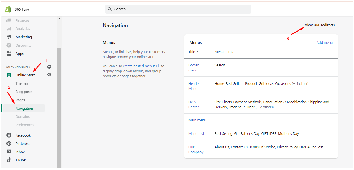This screenshot has height=170, width=354.
Task: Sort menus by Title column arrow
Action: tap(197, 52)
